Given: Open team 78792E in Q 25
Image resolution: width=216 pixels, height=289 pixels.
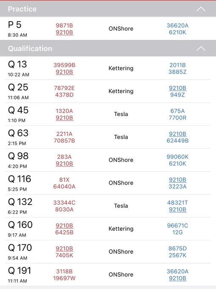Looking at the screenshot, I should tap(64, 88).
